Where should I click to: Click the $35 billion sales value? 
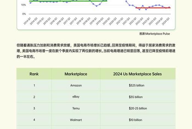(x=136, y=97)
